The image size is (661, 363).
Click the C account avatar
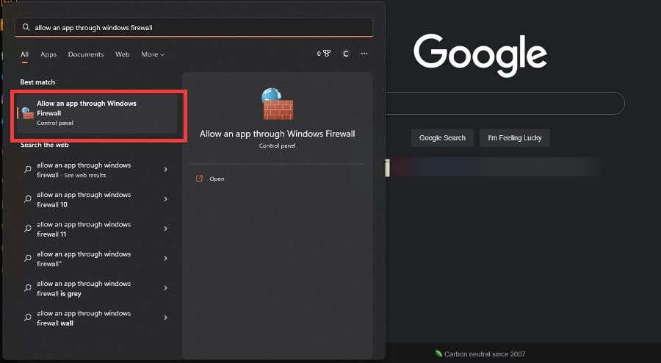346,54
